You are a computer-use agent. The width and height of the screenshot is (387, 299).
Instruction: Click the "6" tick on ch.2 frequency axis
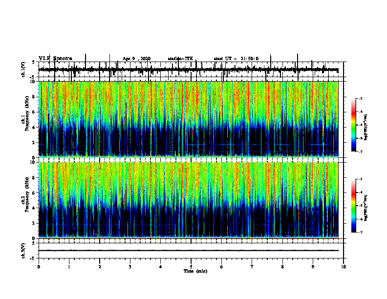tap(34, 193)
